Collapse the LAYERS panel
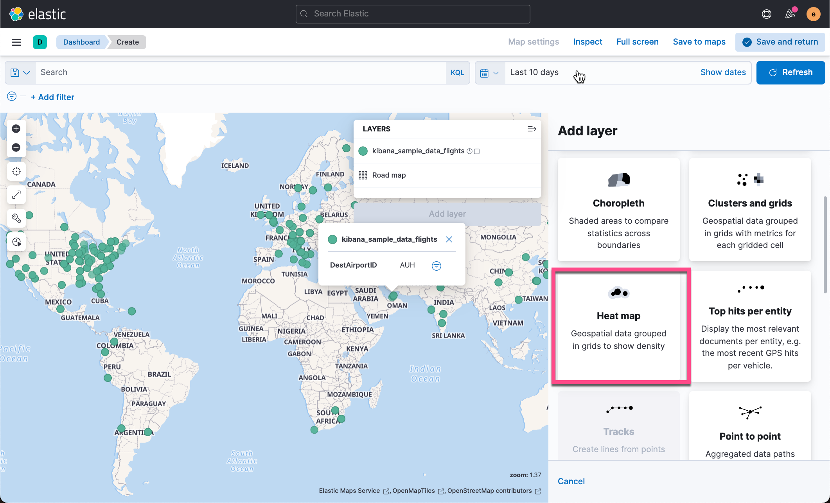 tap(532, 129)
